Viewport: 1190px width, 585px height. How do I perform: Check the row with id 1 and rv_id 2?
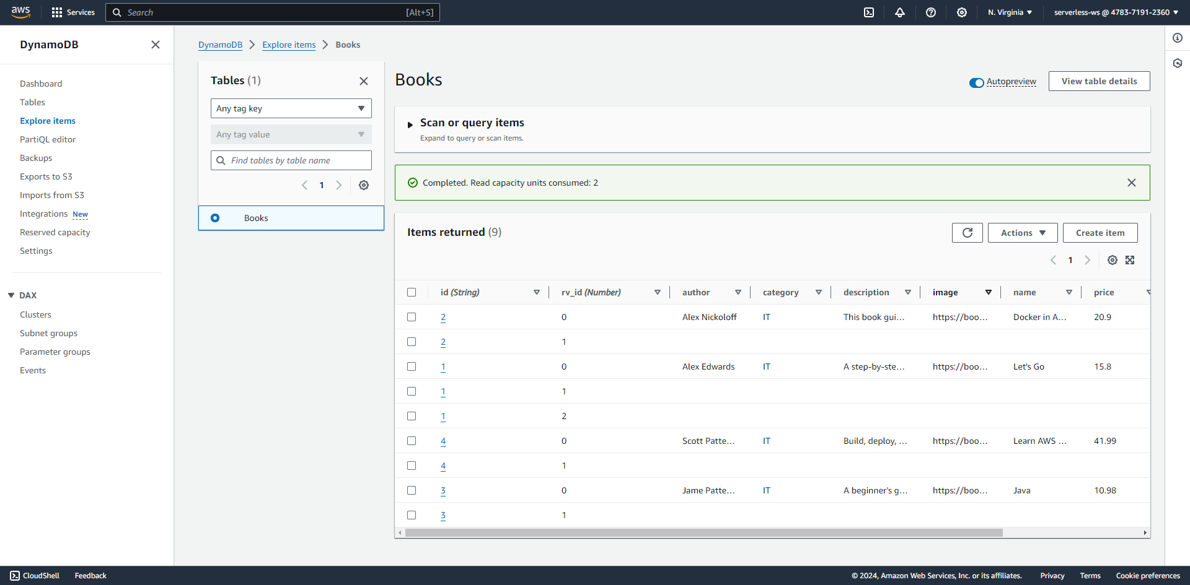click(412, 416)
